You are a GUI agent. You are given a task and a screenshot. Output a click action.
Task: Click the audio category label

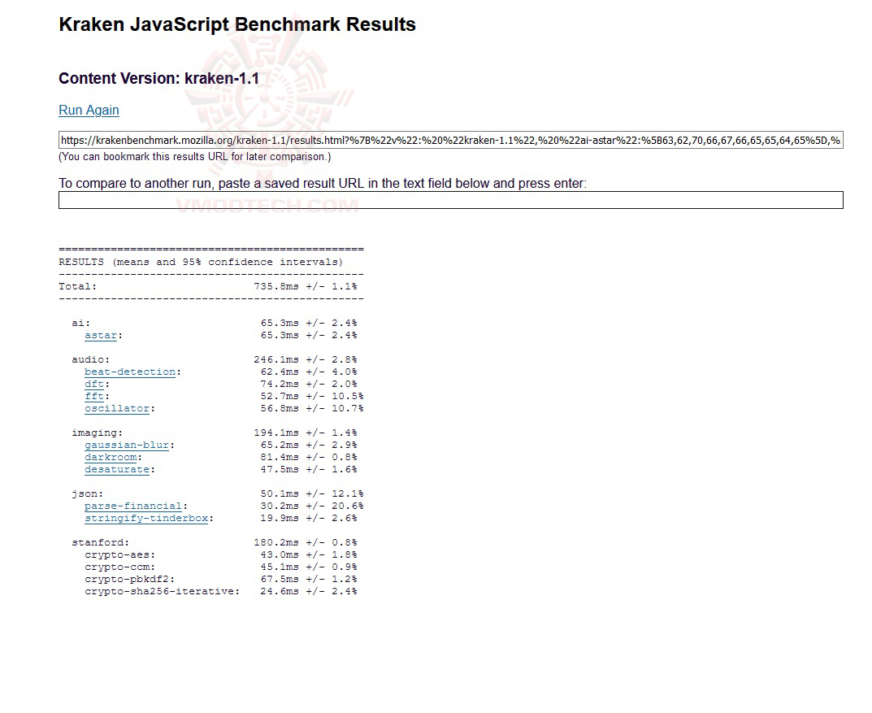click(x=91, y=360)
